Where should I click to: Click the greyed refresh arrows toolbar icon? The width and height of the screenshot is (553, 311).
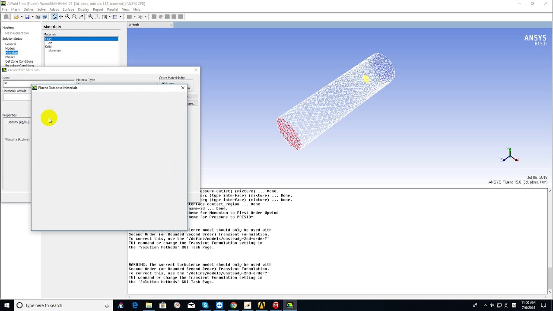coord(161,17)
